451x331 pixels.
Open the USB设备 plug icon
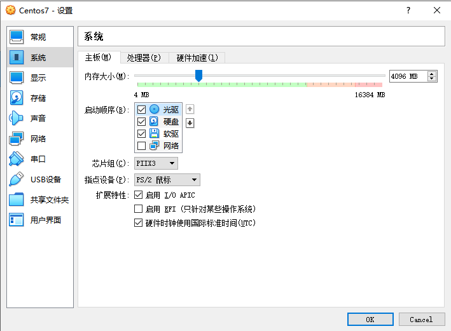pyautogui.click(x=17, y=179)
